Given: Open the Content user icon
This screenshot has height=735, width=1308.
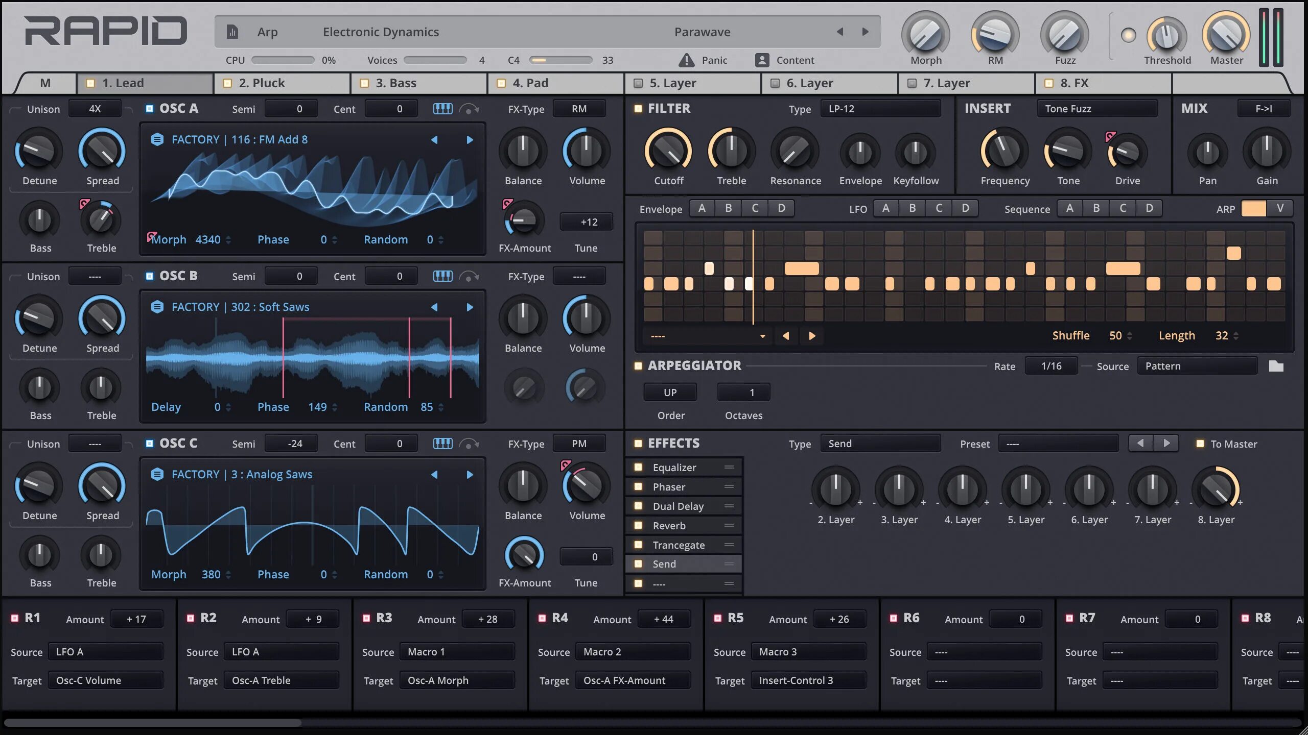Looking at the screenshot, I should (x=762, y=60).
